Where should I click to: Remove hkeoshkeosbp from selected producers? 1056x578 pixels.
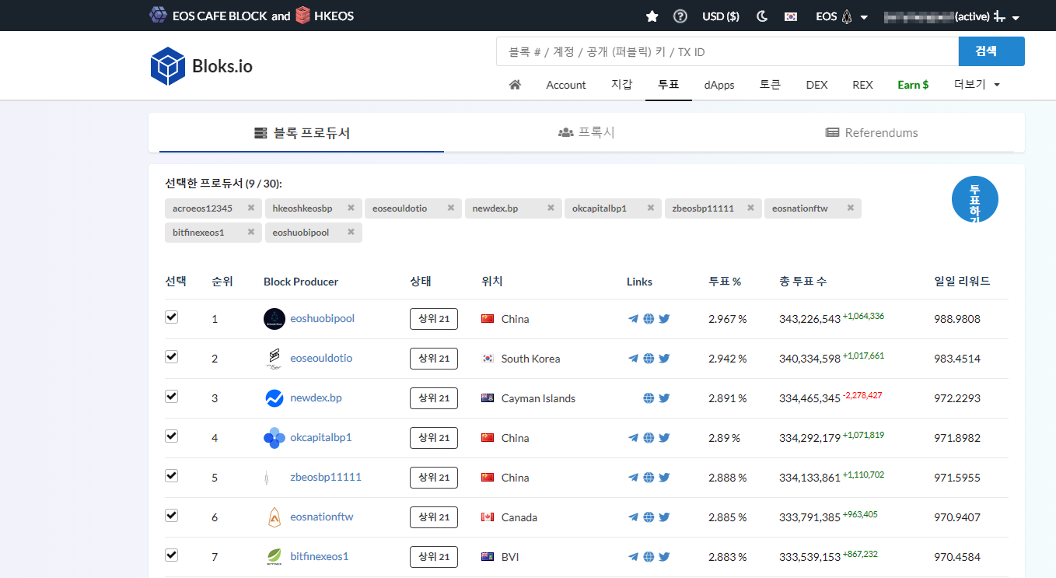[351, 208]
